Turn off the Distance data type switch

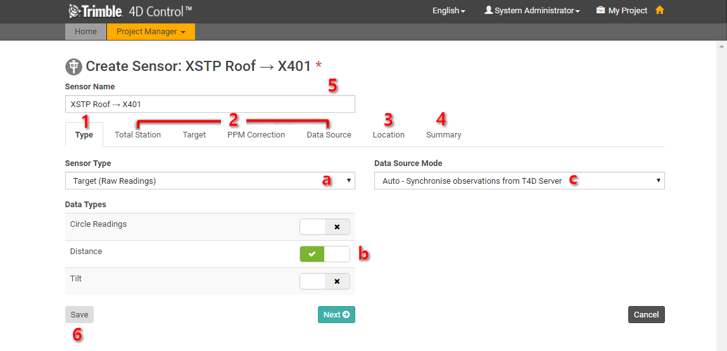324,254
